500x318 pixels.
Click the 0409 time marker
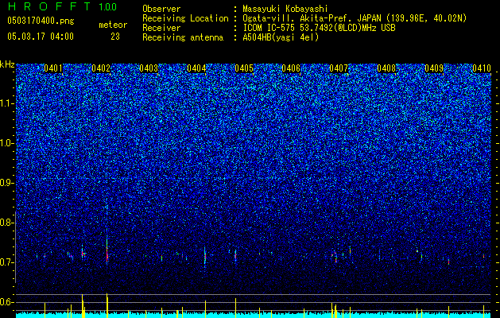(x=434, y=68)
